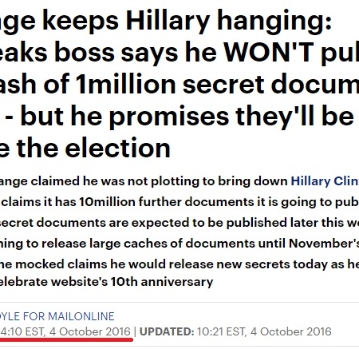Open the Hillary Clinton hyperlink
This screenshot has width=359, height=349.
(325, 181)
